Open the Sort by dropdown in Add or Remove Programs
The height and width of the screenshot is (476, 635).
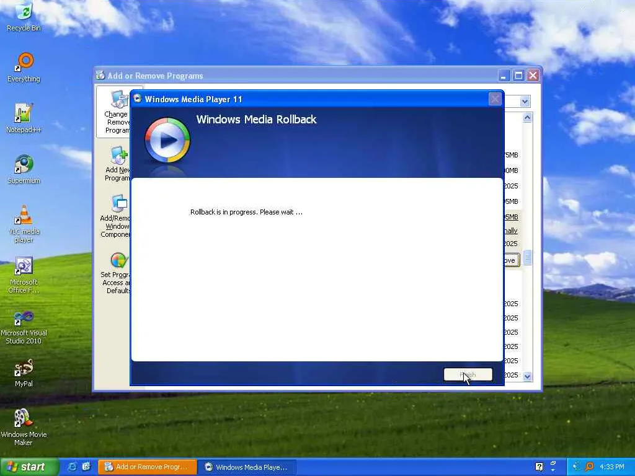pyautogui.click(x=525, y=101)
